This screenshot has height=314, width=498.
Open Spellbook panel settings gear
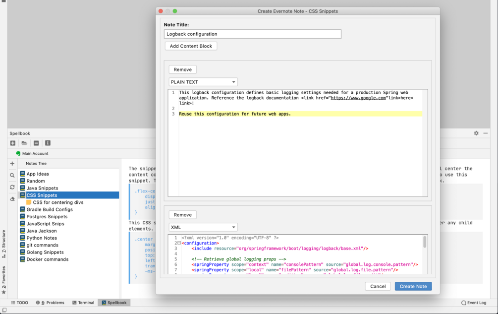476,133
